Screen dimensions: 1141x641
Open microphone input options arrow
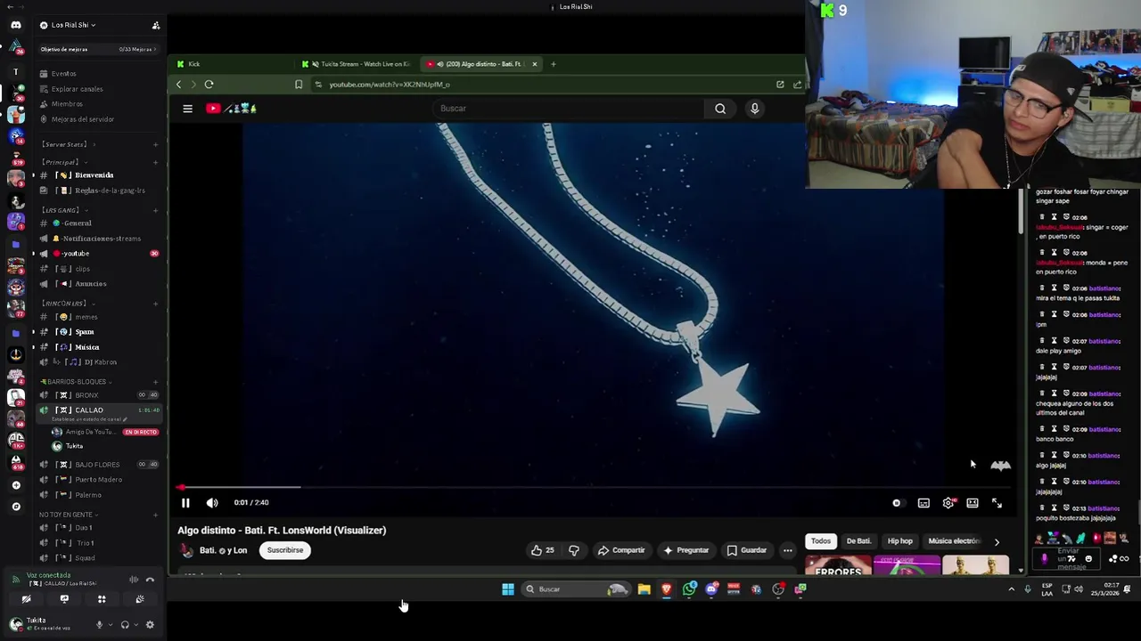109,625
